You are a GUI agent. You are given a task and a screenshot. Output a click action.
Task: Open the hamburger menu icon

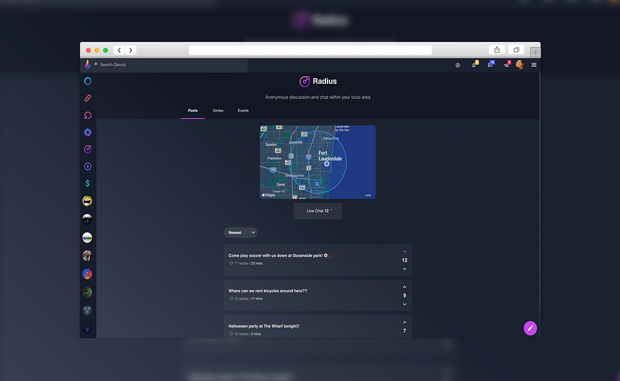(x=534, y=65)
